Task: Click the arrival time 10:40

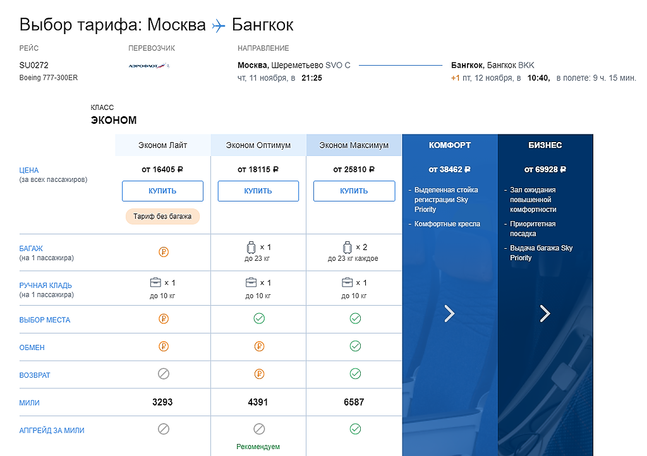Action: pyautogui.click(x=538, y=78)
